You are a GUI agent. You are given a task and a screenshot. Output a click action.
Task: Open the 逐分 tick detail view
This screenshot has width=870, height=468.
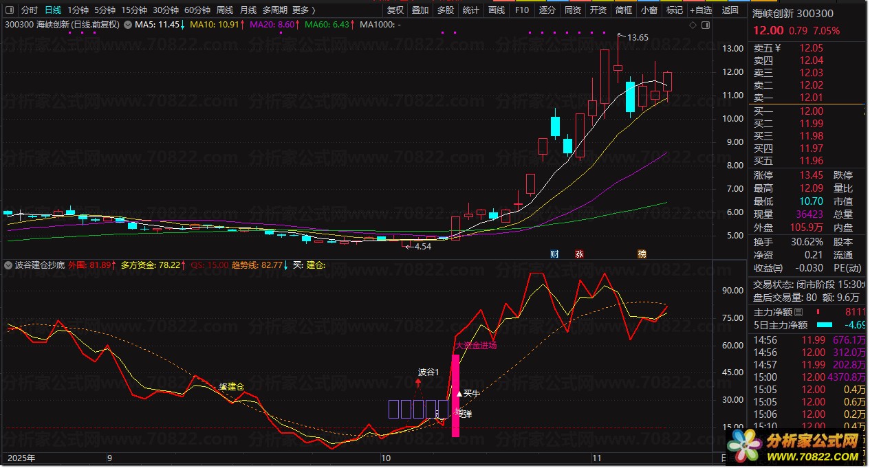[x=547, y=10]
